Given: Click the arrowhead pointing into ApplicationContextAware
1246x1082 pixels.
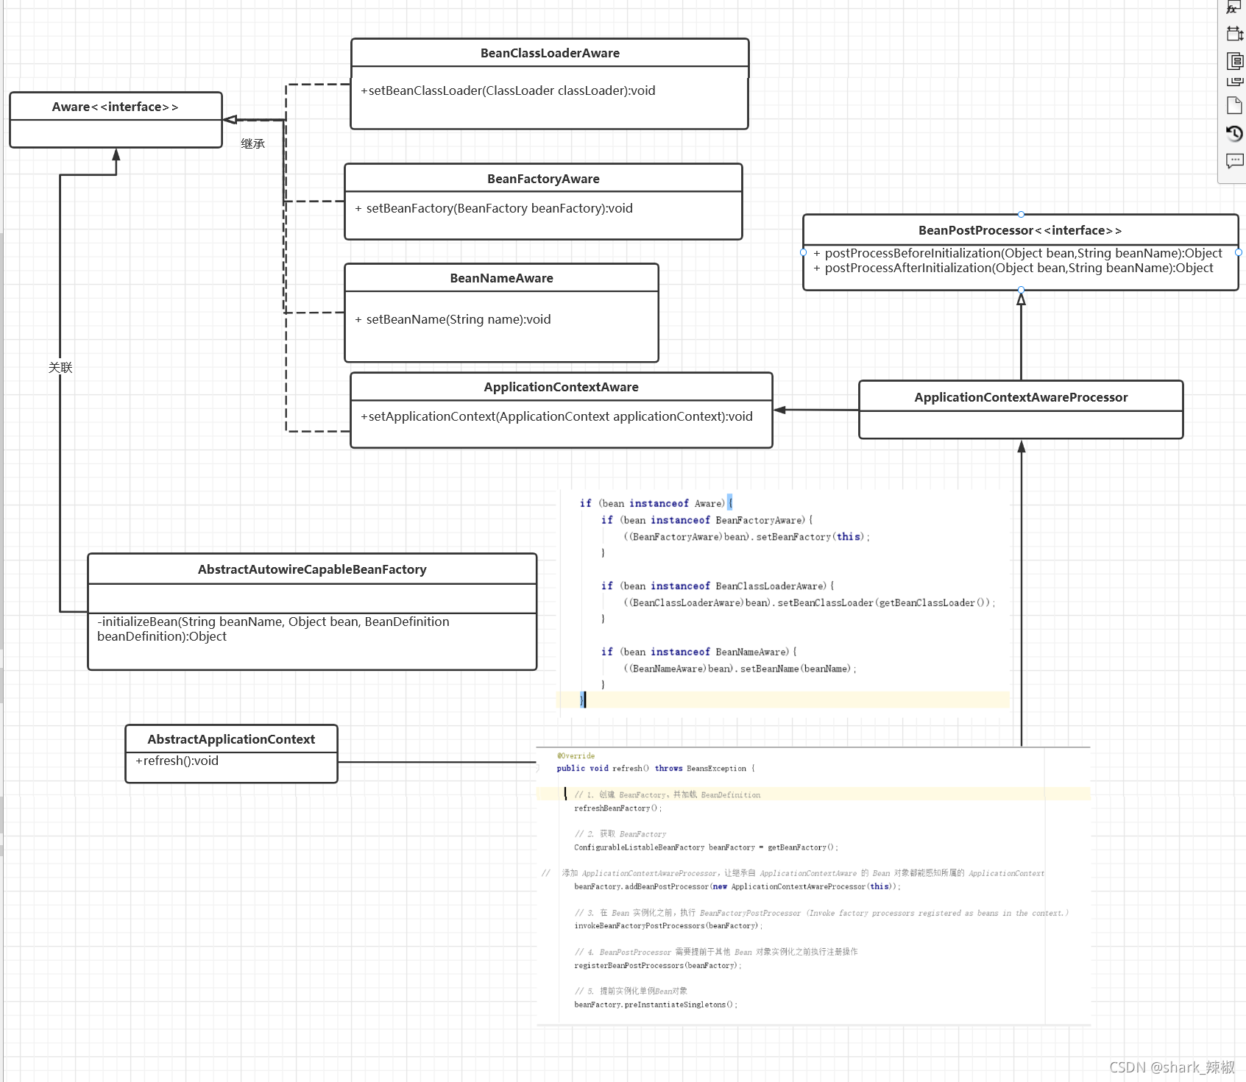Looking at the screenshot, I should [x=780, y=410].
